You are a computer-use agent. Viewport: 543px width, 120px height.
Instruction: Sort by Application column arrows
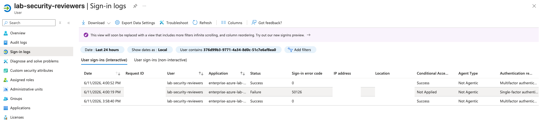pyautogui.click(x=243, y=73)
